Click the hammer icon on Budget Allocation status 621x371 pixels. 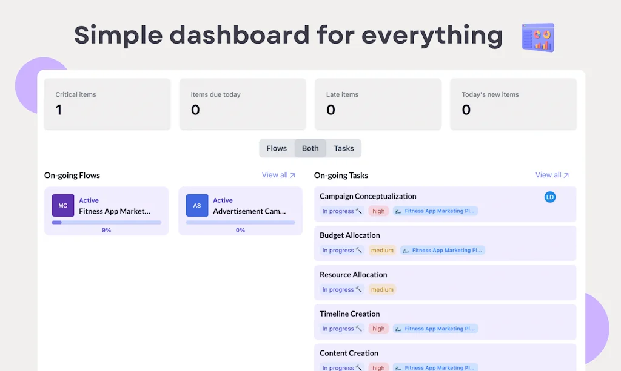358,250
